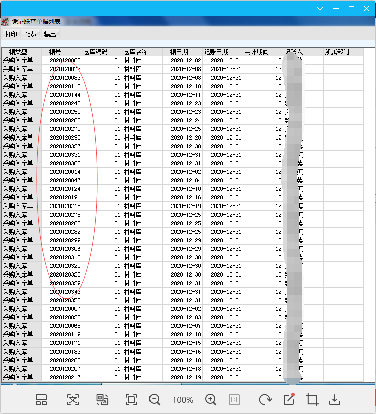376x414 pixels.
Task: Select document number 2020120322
Action: (65, 274)
